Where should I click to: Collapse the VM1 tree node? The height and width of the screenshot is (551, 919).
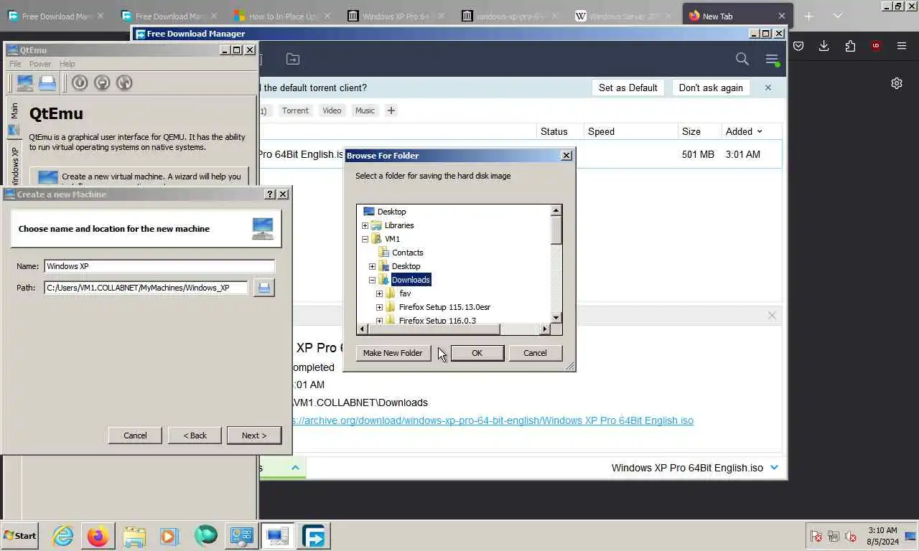365,239
